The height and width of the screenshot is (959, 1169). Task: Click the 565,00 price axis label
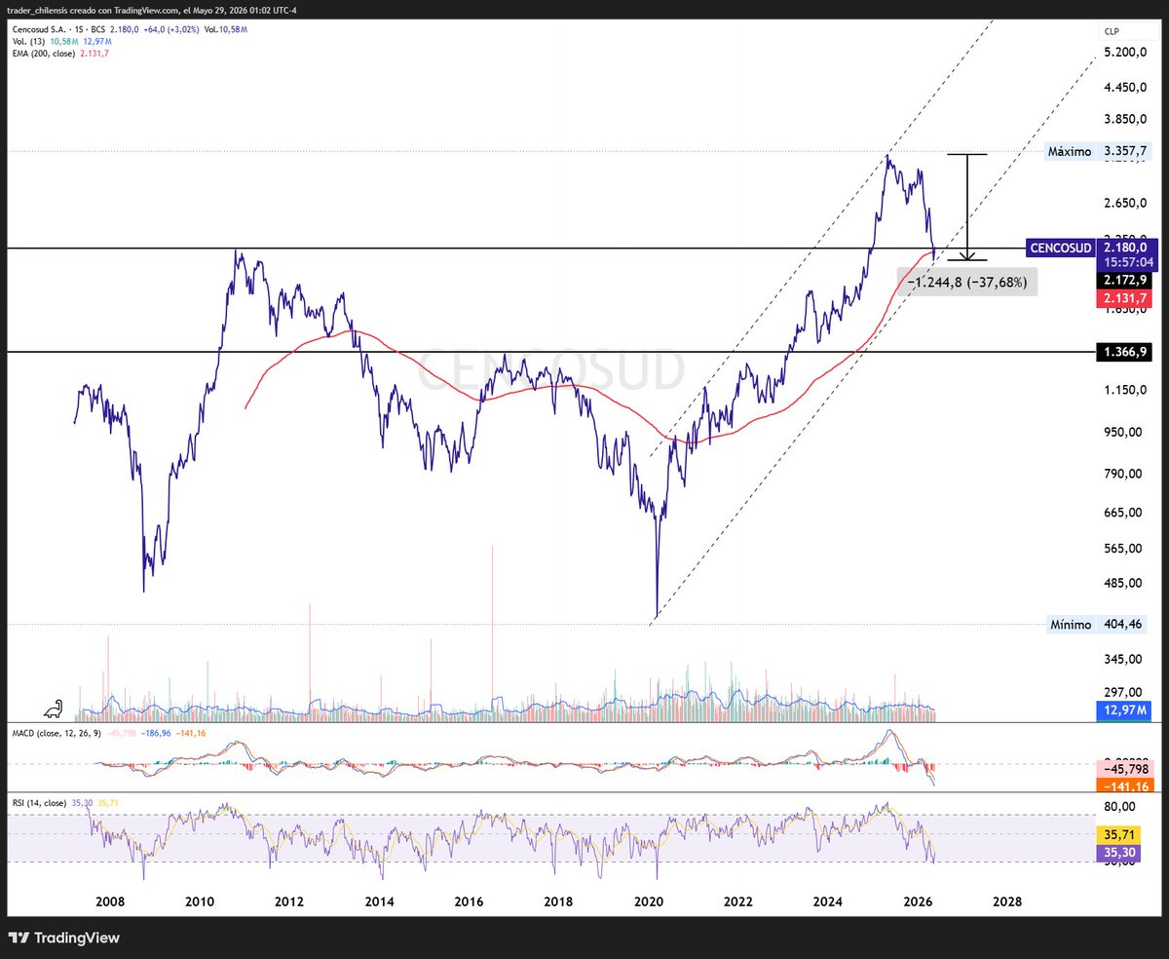pos(1121,549)
